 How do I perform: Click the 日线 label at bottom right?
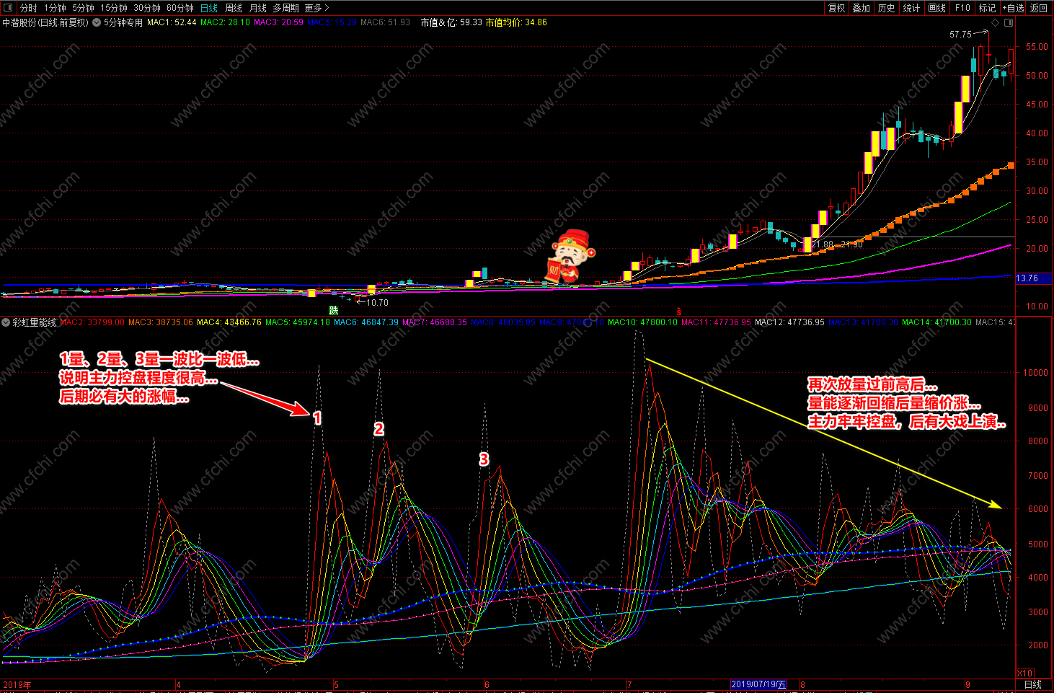[x=1033, y=684]
